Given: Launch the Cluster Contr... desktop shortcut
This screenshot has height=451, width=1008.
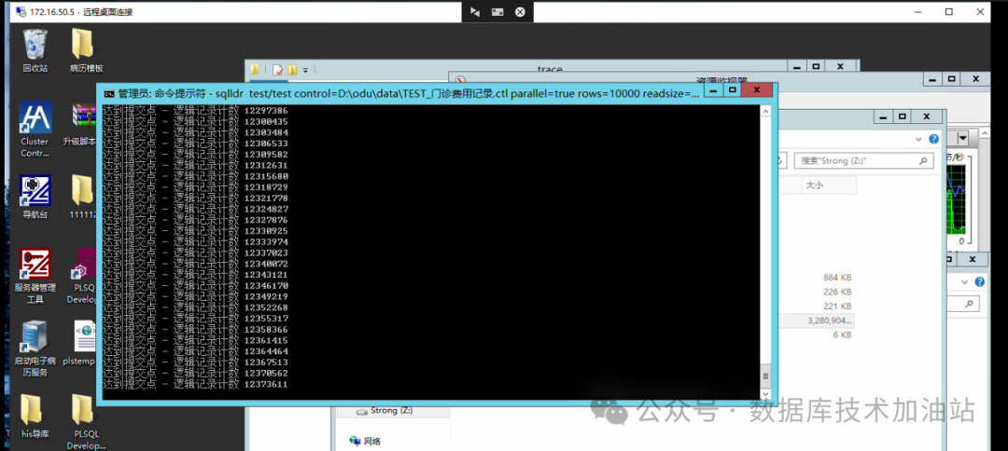Looking at the screenshot, I should (35, 129).
